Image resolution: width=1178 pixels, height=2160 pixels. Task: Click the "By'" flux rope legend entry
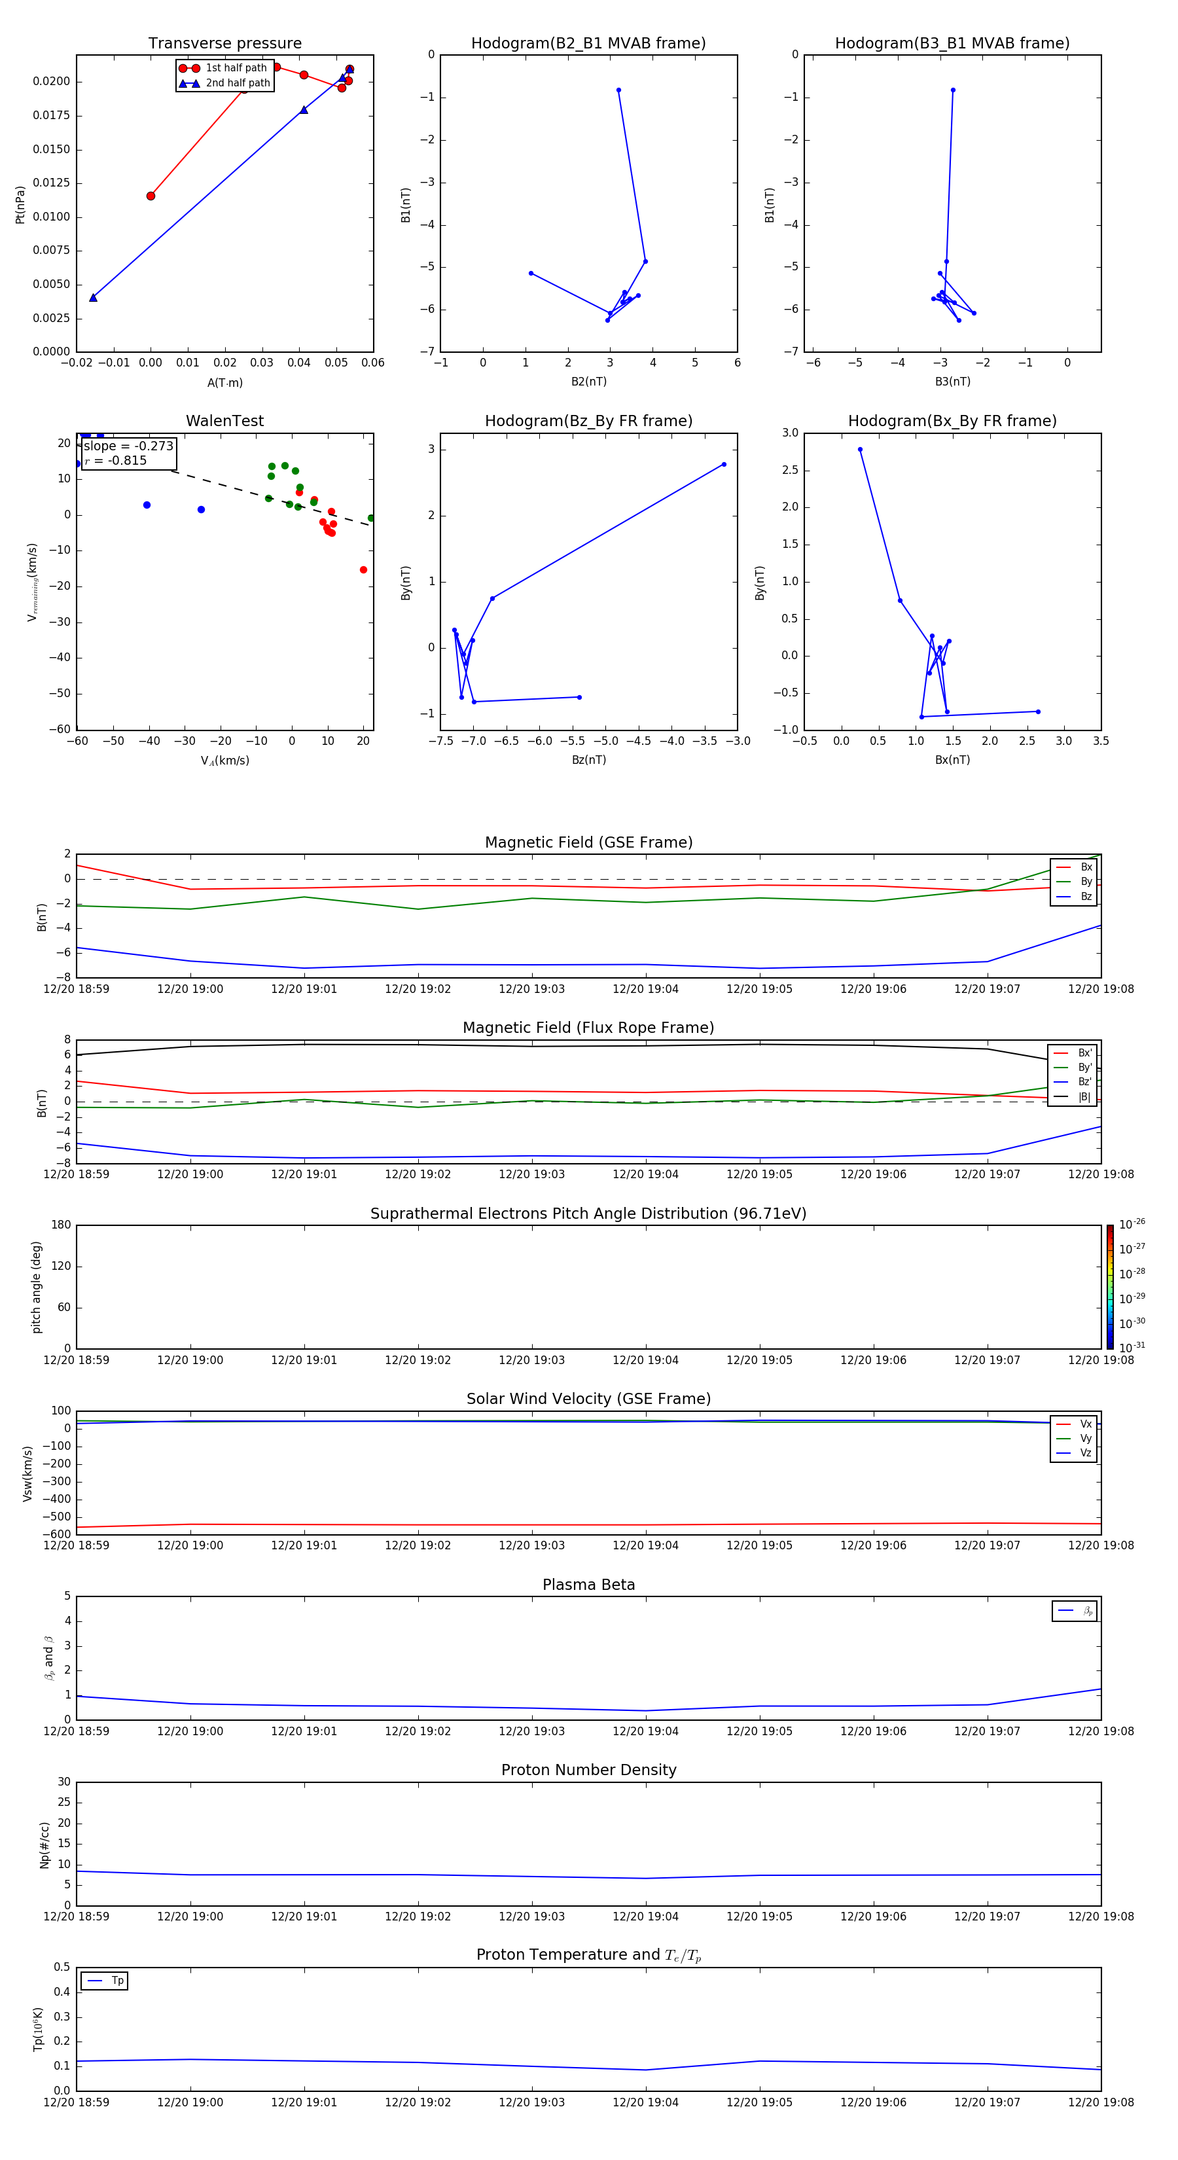coord(1073,1068)
